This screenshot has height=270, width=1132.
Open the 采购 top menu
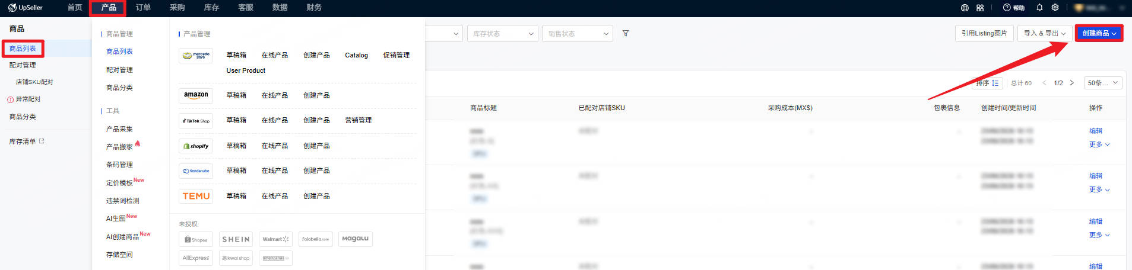click(177, 8)
